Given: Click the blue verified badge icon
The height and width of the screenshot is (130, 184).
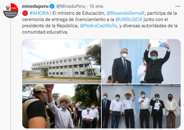Looking at the screenshot, I should (52, 6).
